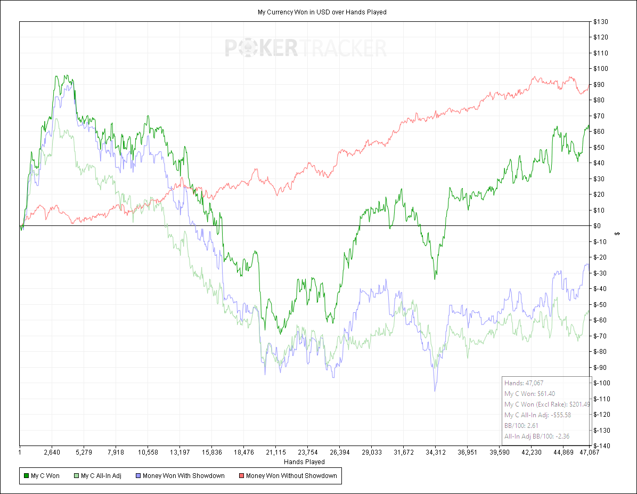
Task: Click the 2,640 x-axis tick label
Action: point(52,452)
